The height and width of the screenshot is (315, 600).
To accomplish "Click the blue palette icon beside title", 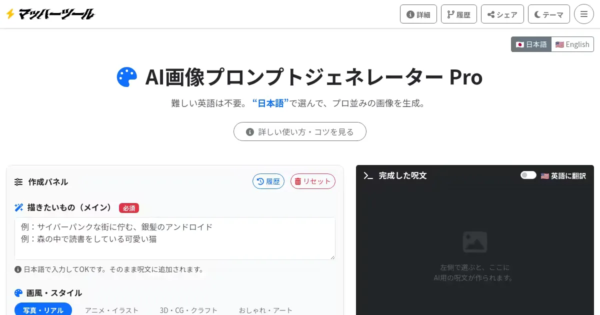I will pos(127,77).
